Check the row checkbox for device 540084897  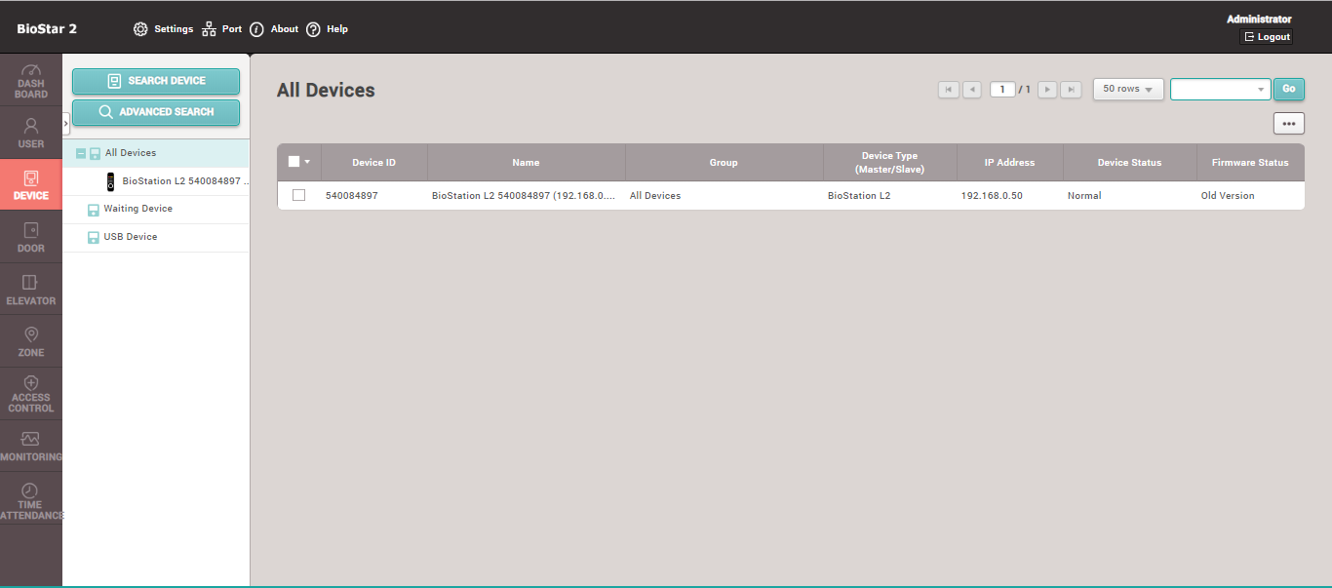[298, 195]
